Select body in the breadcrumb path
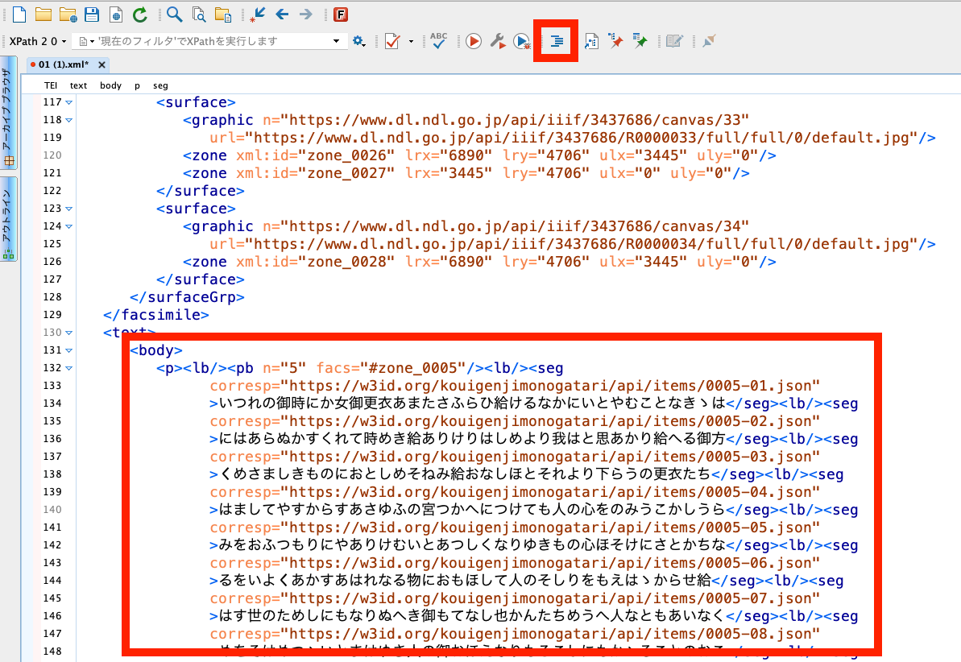The width and height of the screenshot is (961, 662). click(x=110, y=85)
